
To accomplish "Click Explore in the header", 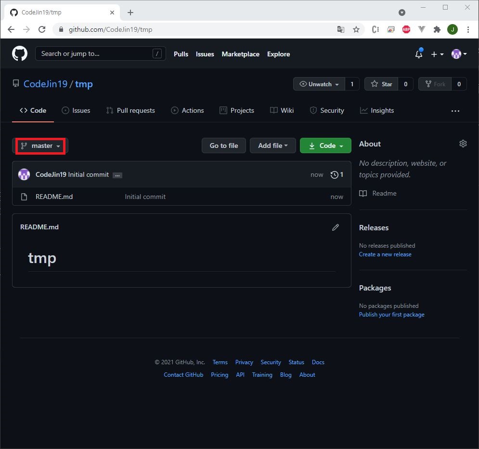I will (x=278, y=54).
